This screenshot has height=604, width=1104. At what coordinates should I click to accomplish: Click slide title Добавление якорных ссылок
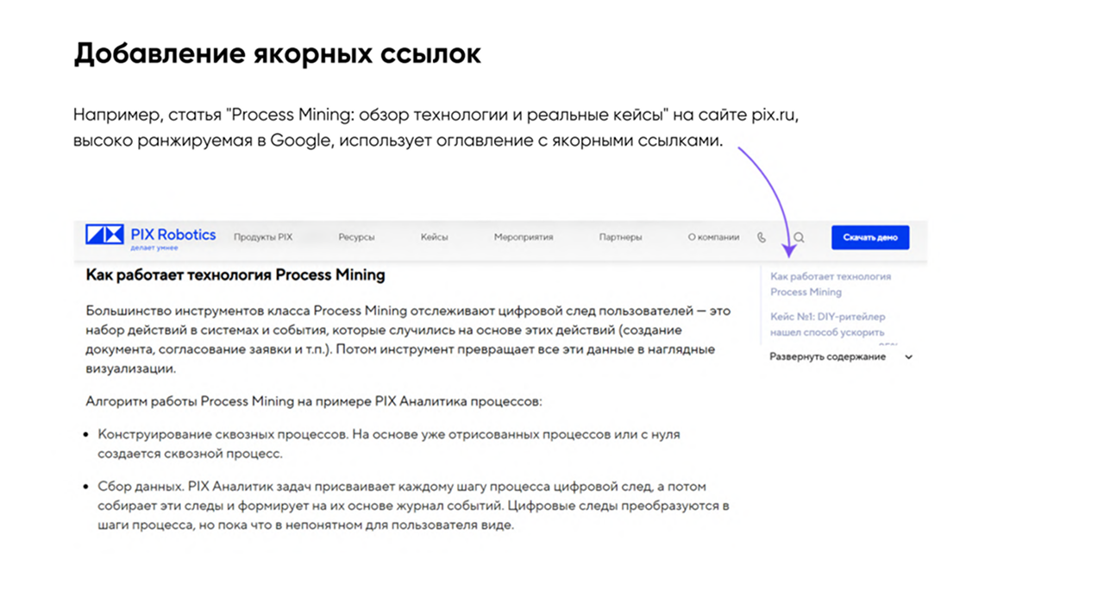click(277, 53)
